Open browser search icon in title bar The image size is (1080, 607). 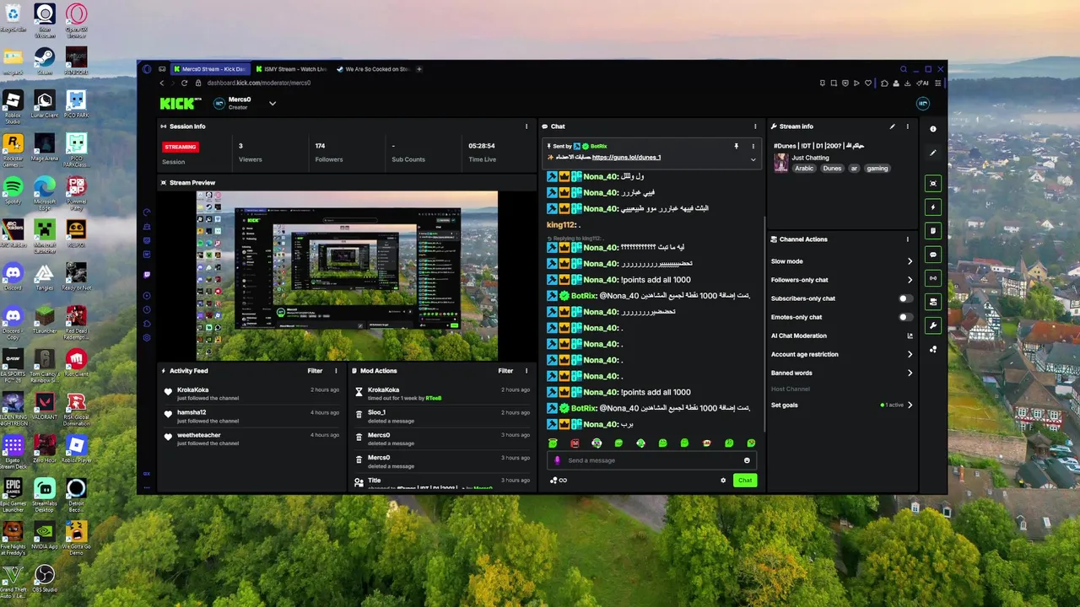903,69
